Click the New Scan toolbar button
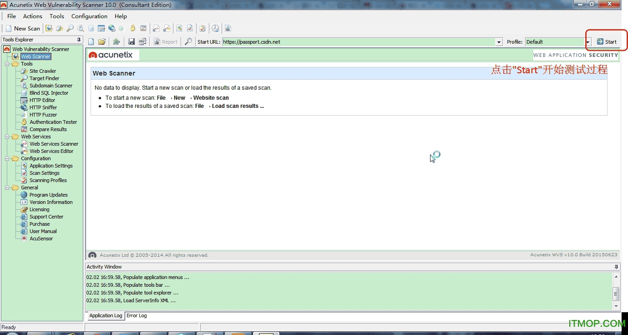This screenshot has height=335, width=628. coord(23,28)
